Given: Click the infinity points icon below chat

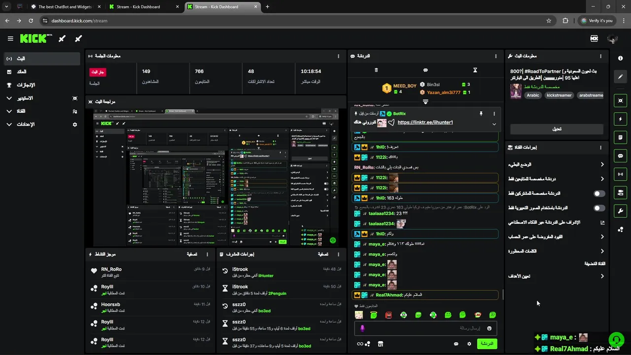Looking at the screenshot, I should coord(360,344).
